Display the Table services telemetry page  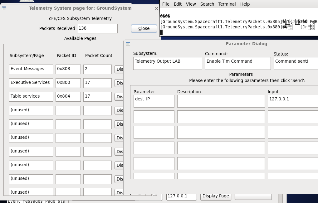[x=119, y=97]
